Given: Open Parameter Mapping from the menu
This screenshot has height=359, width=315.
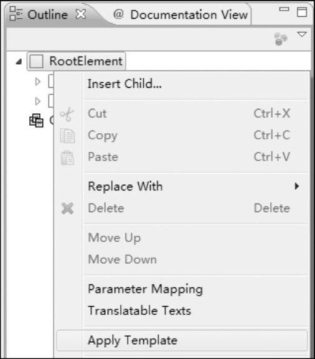Looking at the screenshot, I should pos(145,289).
